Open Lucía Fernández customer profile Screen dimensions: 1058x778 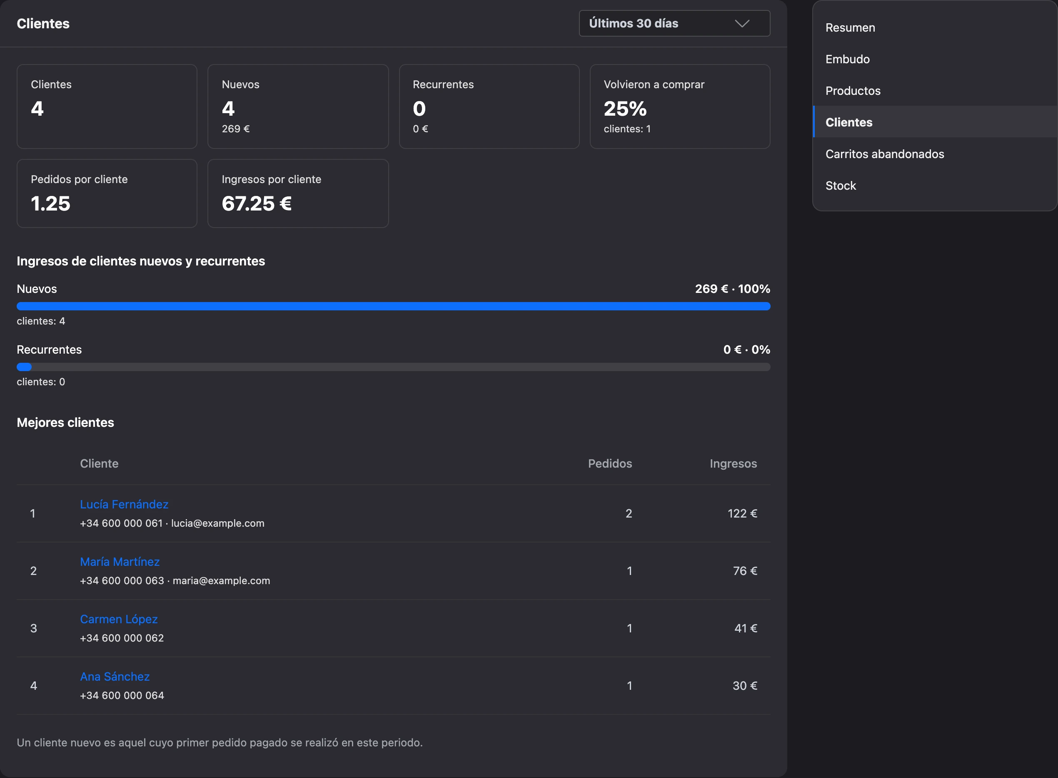tap(124, 504)
